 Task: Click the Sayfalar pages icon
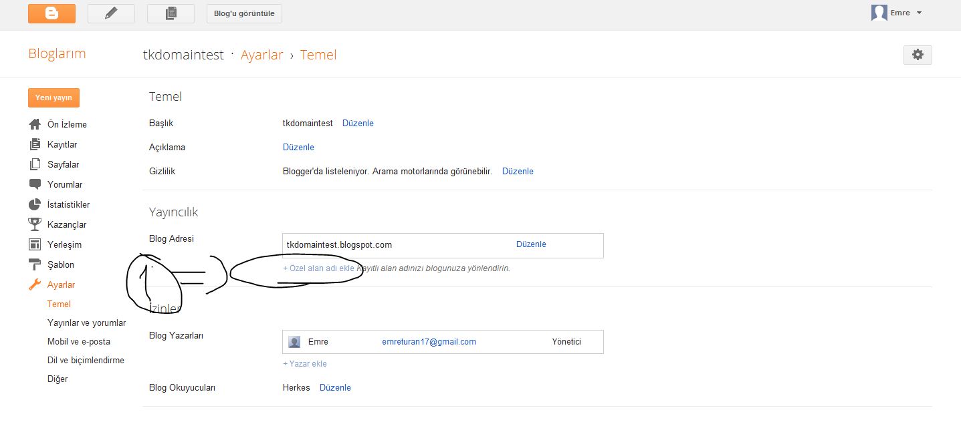pos(35,164)
